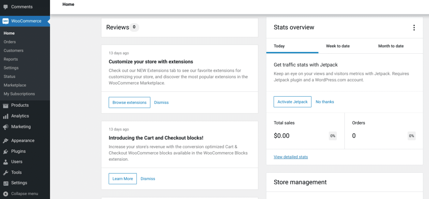
Task: Select the Tools wrench icon
Action: (x=6, y=172)
